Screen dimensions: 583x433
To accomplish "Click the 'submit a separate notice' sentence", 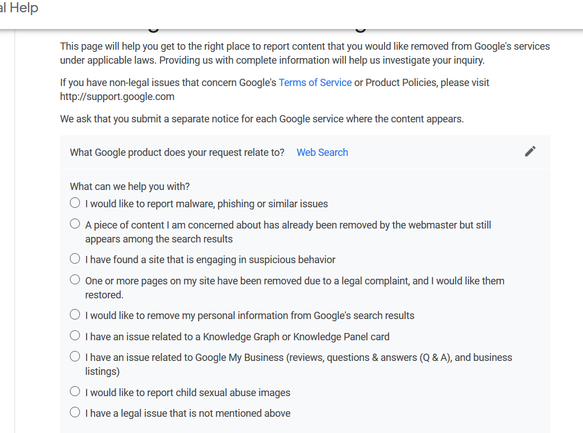I will point(262,119).
